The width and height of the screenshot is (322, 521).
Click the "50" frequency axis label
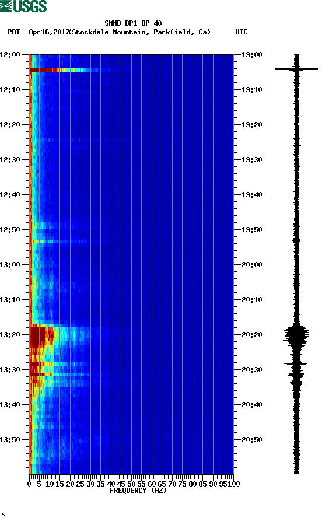click(x=132, y=484)
